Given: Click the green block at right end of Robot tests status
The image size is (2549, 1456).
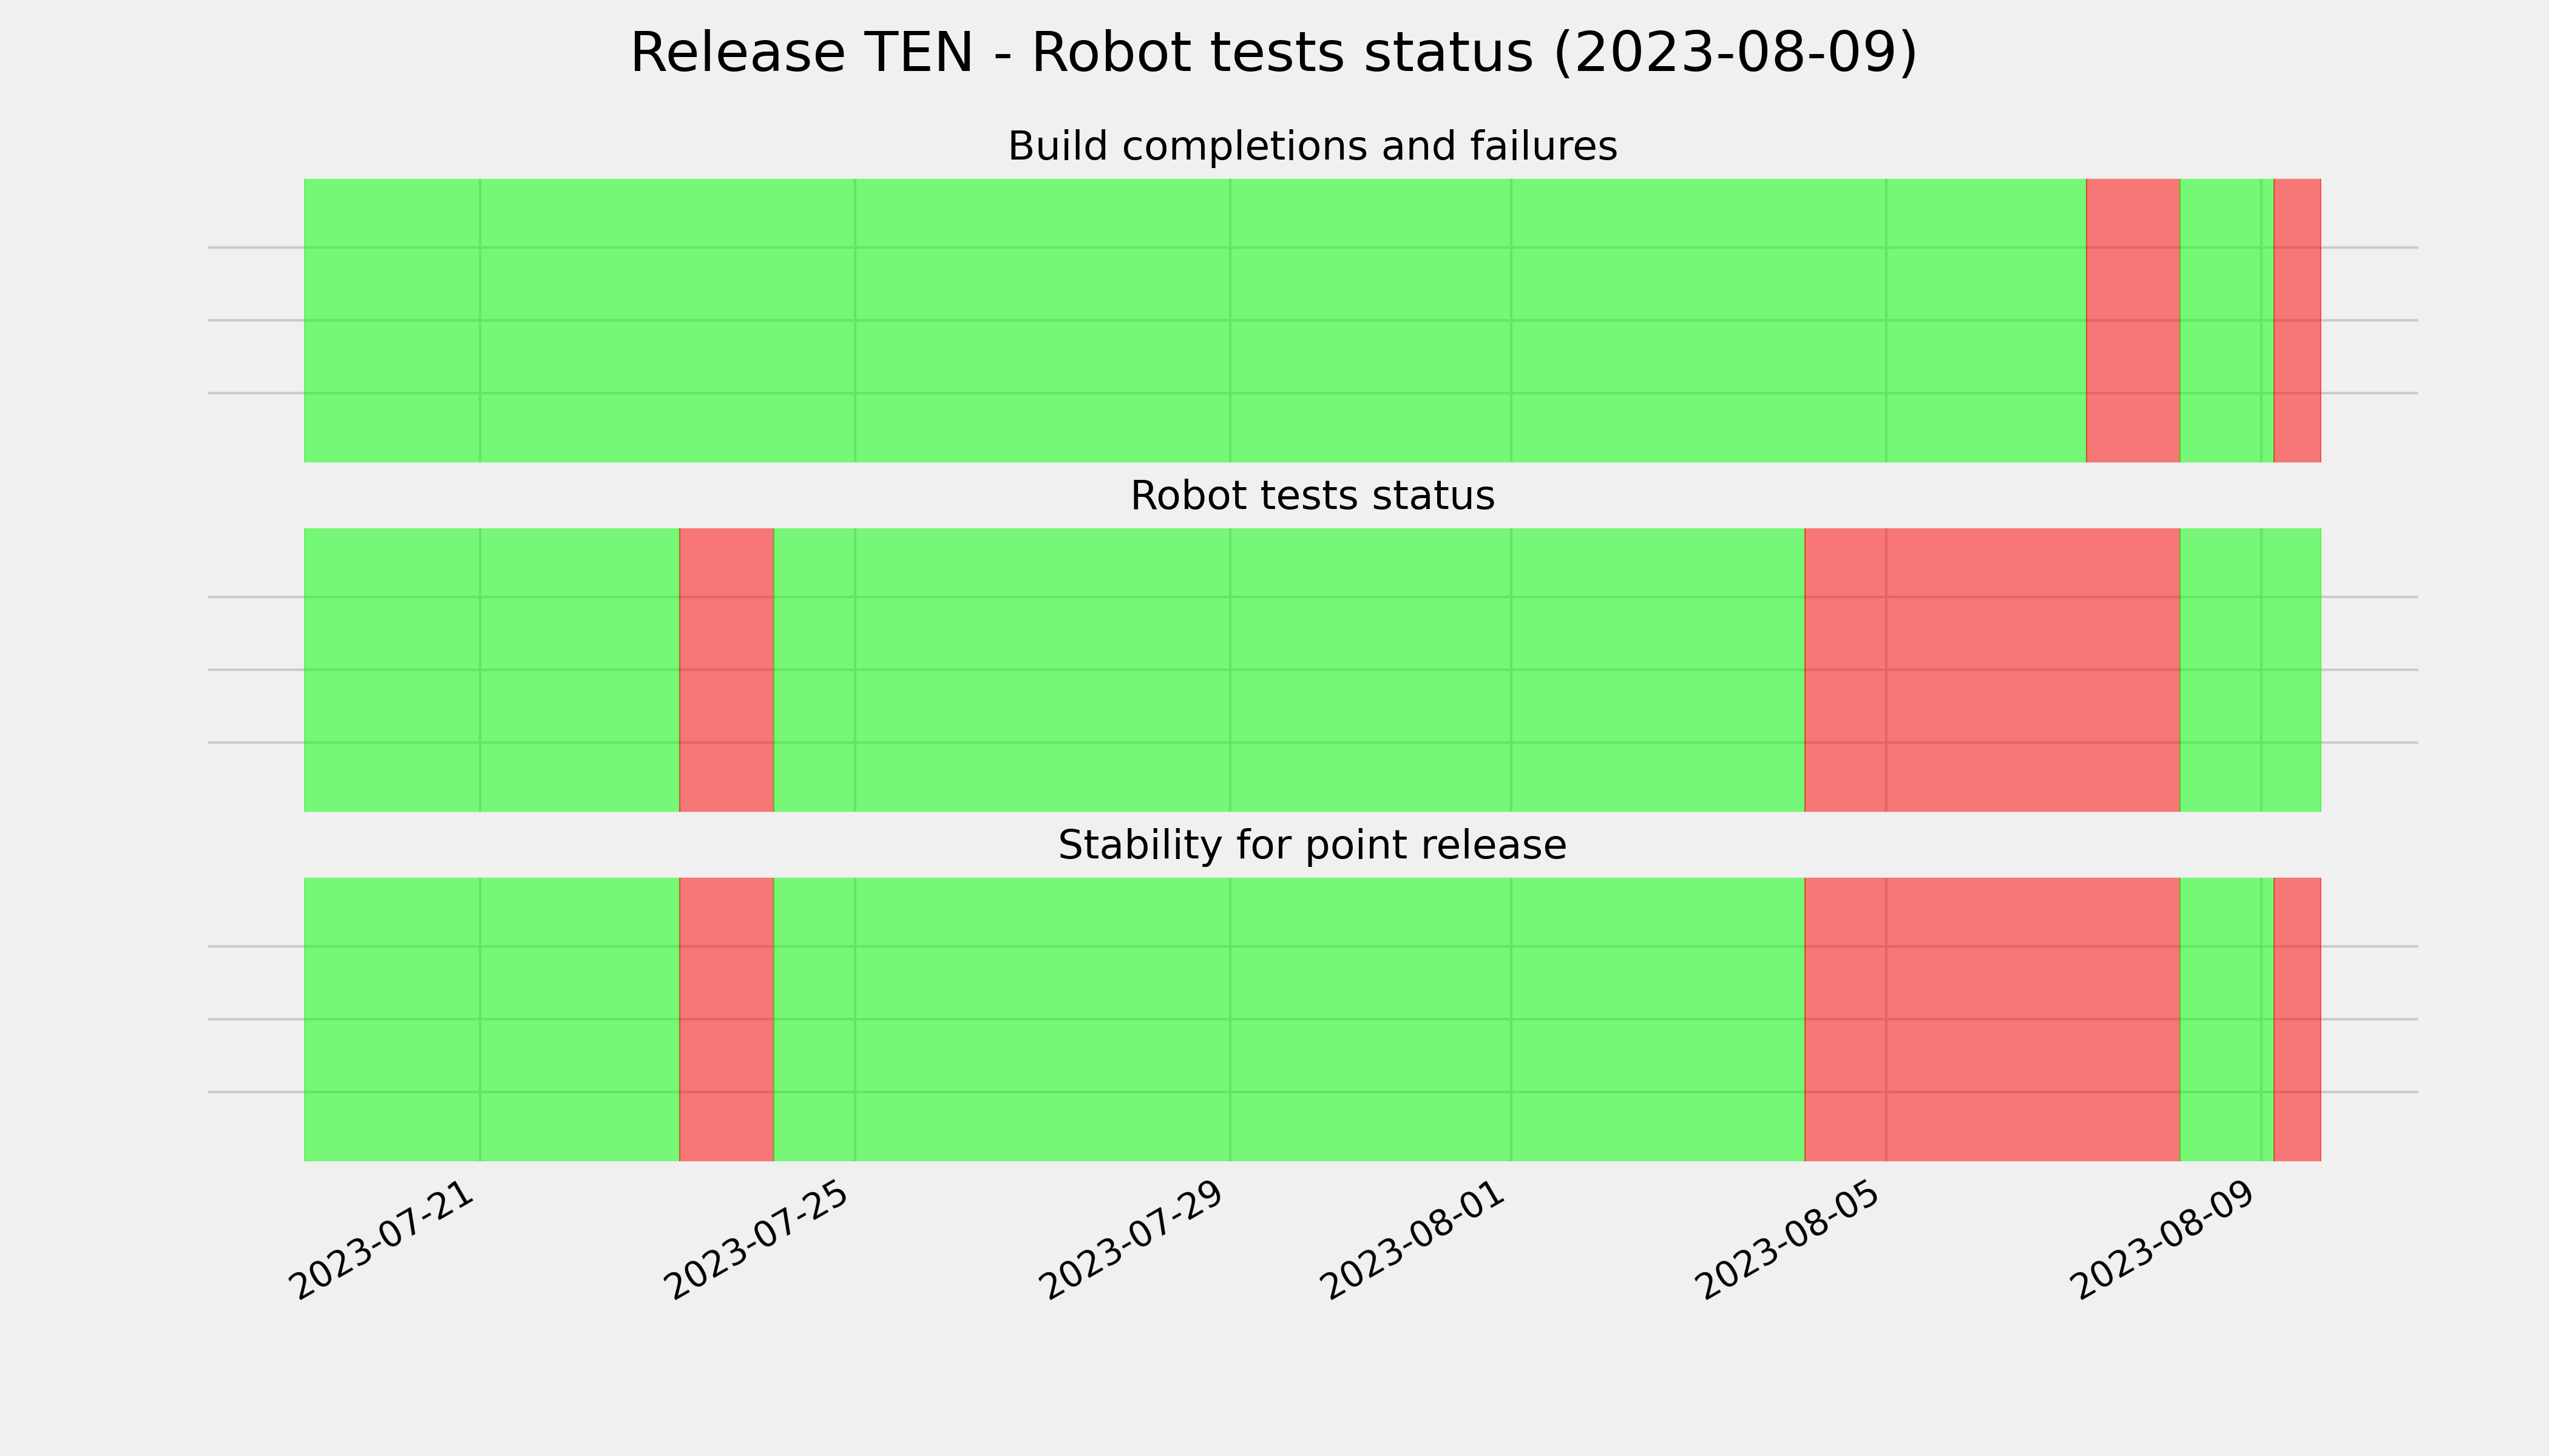Looking at the screenshot, I should click(2251, 670).
